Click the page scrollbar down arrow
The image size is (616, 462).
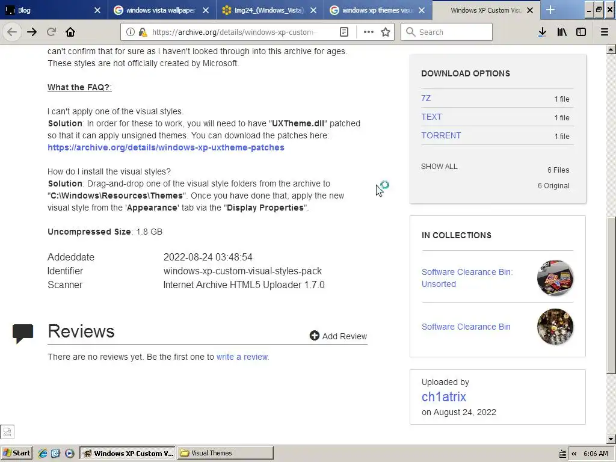[611, 439]
